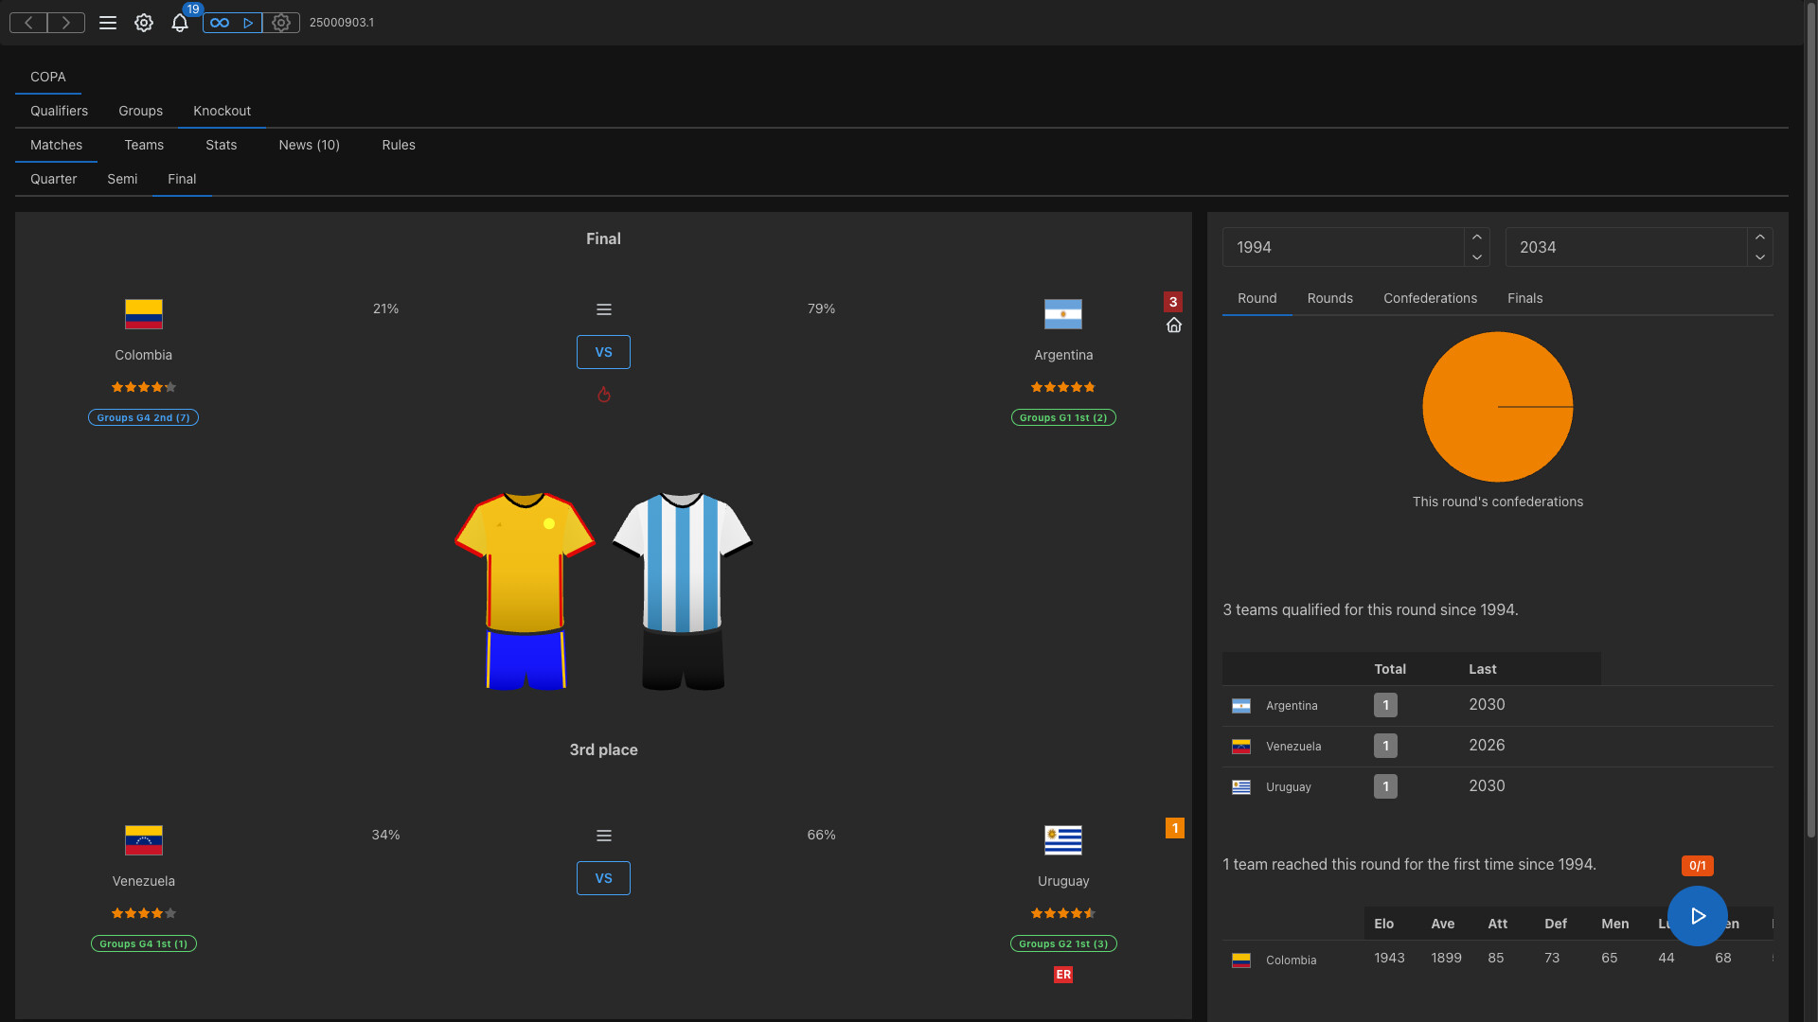Switch to the Confederations tab
This screenshot has width=1818, height=1022.
(x=1430, y=298)
